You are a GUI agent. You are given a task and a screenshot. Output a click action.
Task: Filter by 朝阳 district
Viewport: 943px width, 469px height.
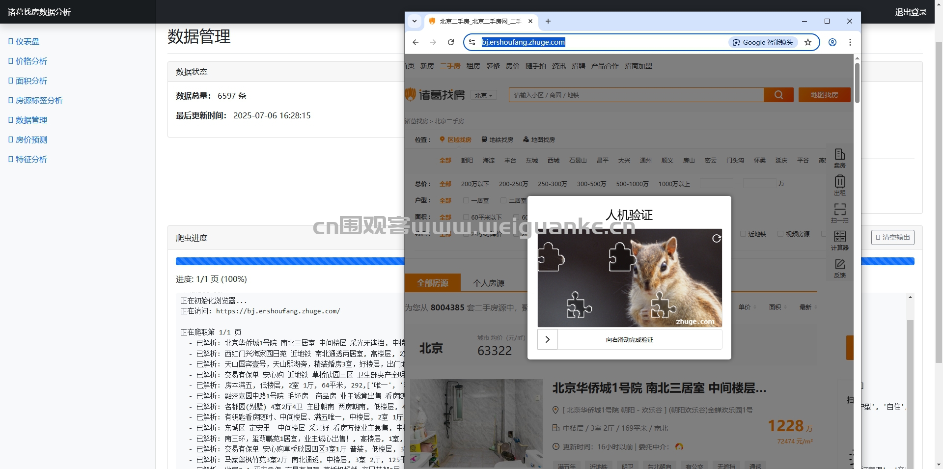pos(467,161)
